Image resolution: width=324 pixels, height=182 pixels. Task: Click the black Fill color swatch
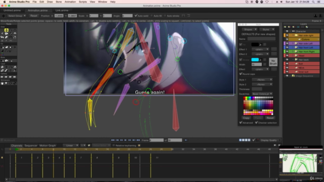[255, 44]
